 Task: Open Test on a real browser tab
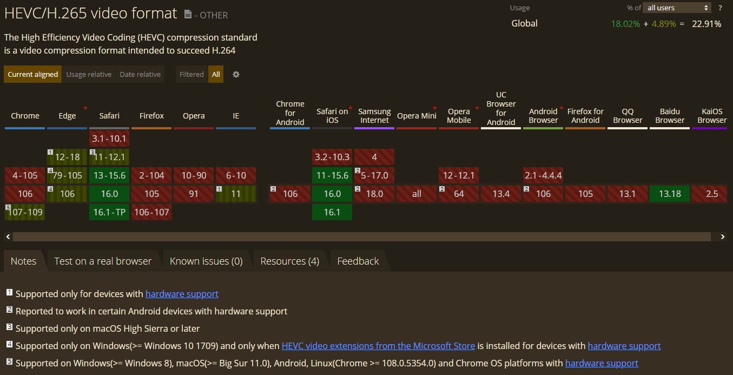pos(103,261)
